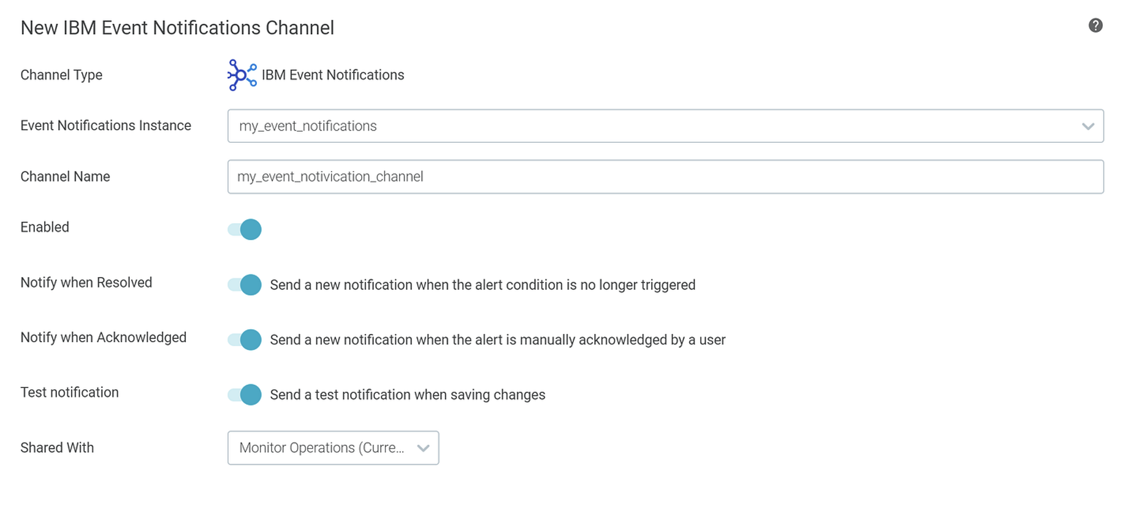1133x516 pixels.
Task: Disable the Enabled switch
Action: pos(243,229)
